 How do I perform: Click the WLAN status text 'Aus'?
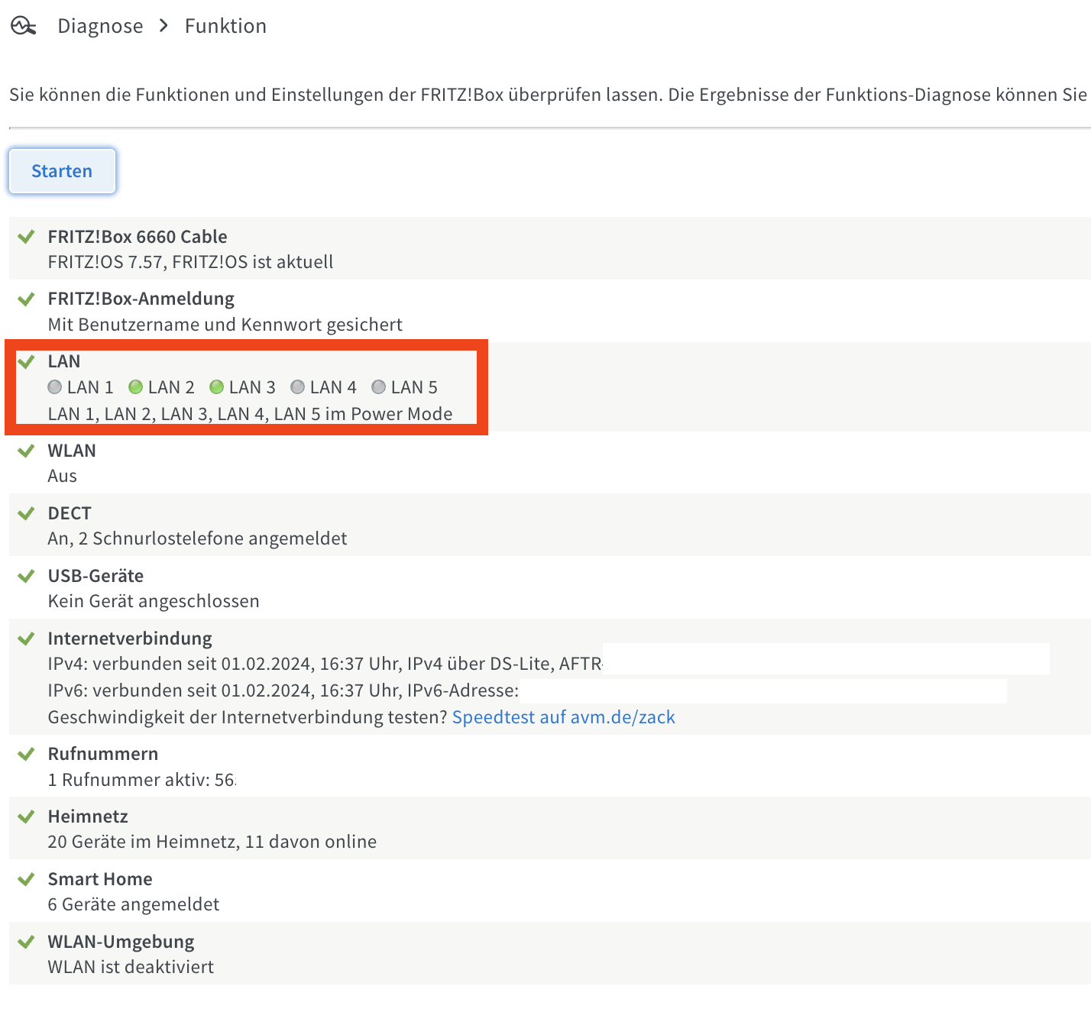point(62,476)
